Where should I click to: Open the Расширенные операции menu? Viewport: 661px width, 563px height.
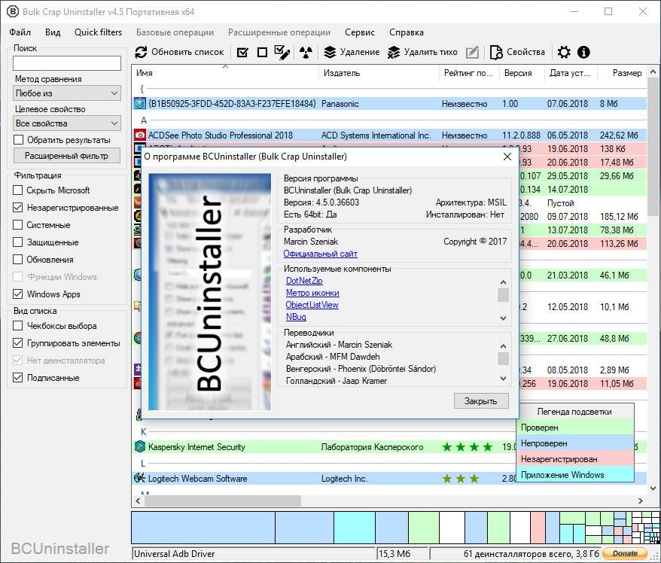(279, 32)
